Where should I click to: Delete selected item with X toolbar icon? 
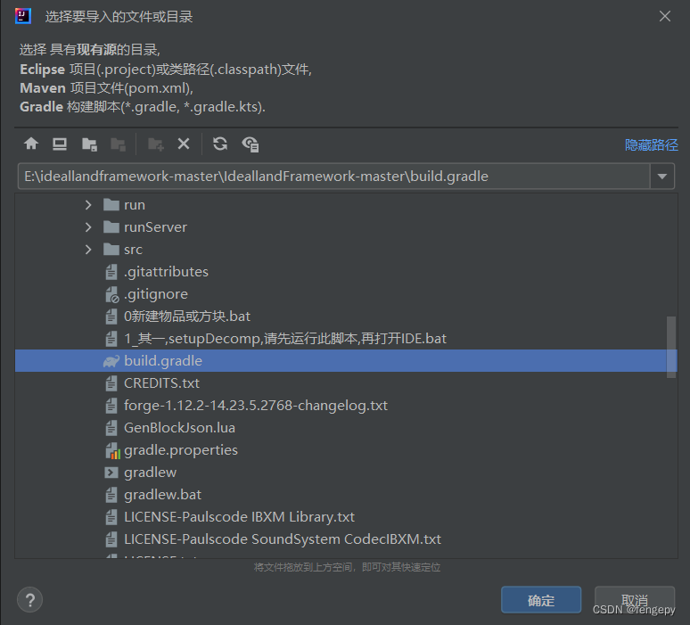[x=184, y=144]
